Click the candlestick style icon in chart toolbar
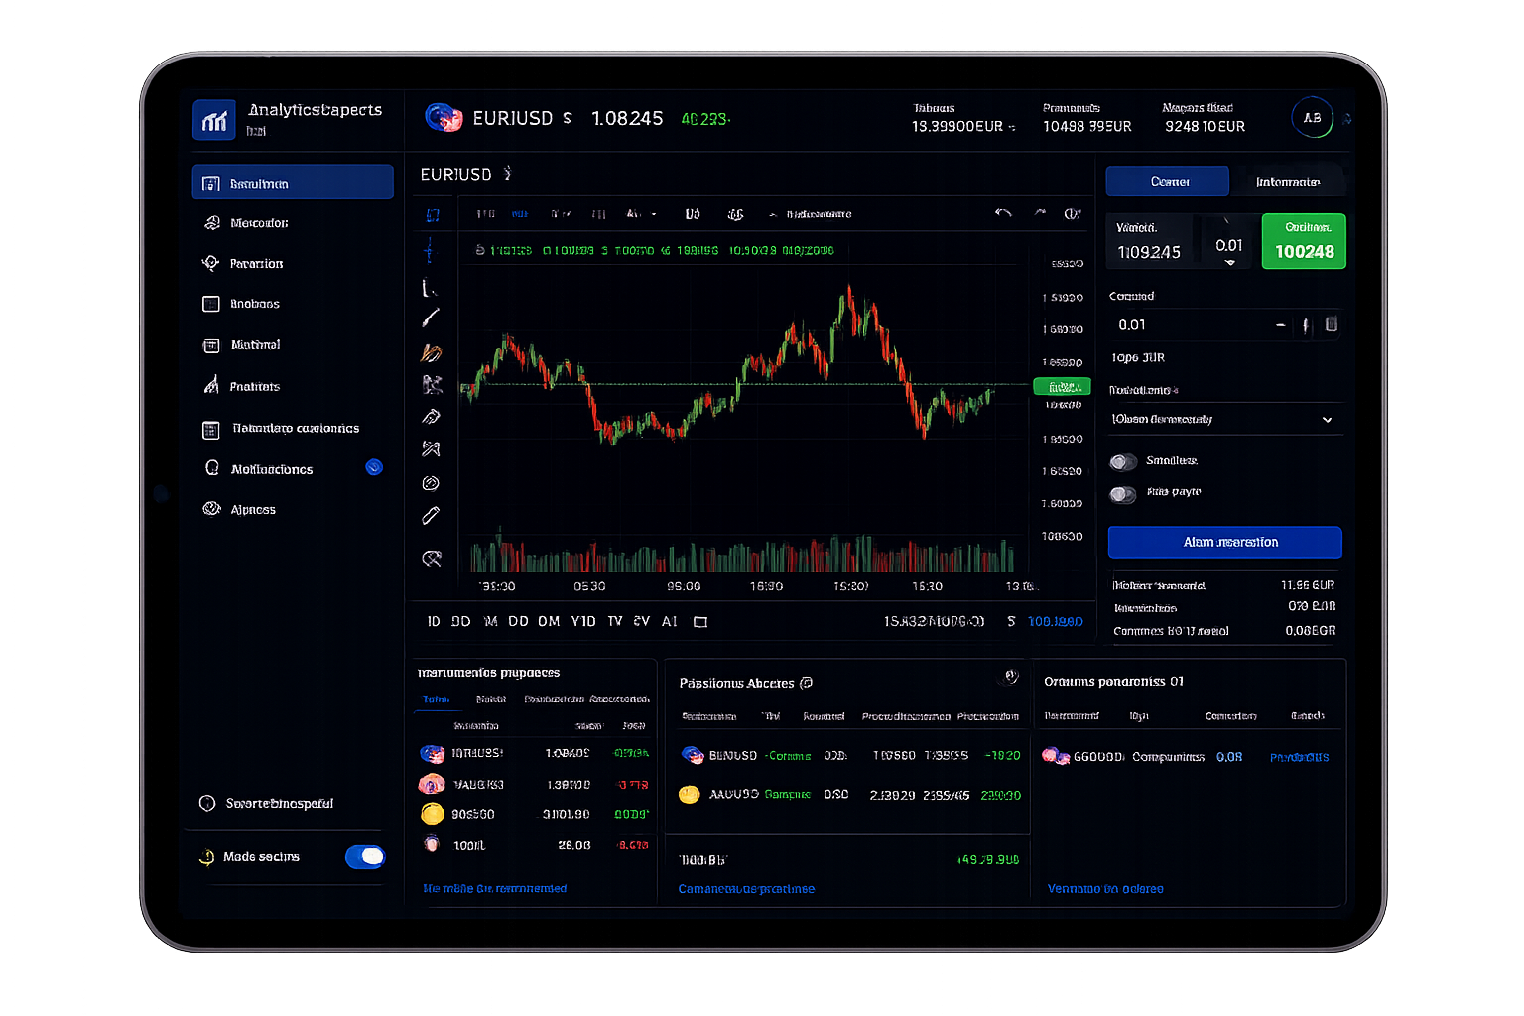This screenshot has height=1016, width=1524. (x=693, y=214)
